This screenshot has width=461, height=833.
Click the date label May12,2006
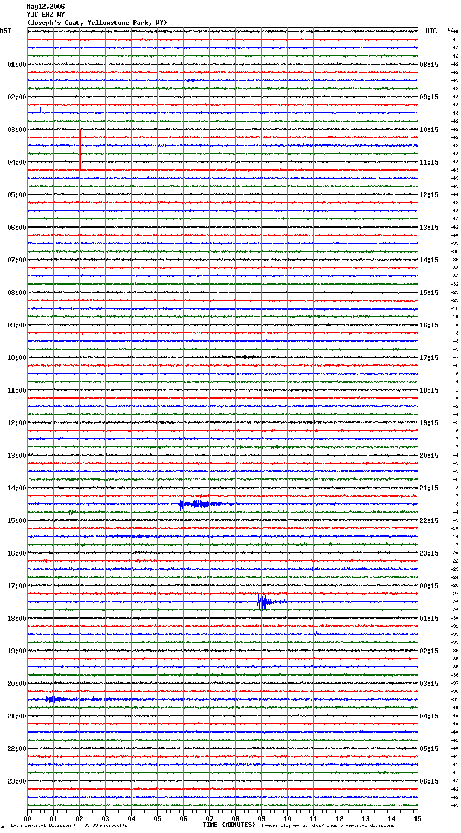[46, 7]
